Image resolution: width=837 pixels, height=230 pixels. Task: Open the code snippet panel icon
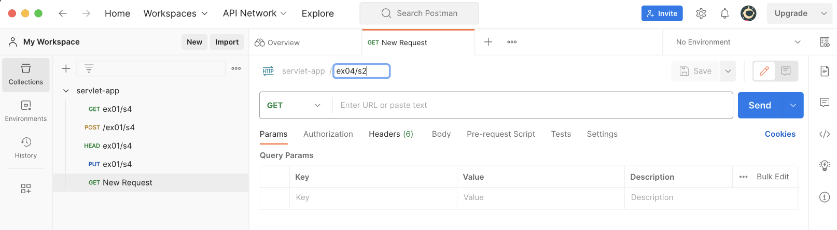point(825,134)
